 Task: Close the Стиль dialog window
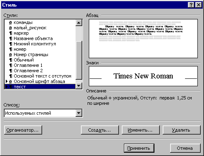[199, 5]
